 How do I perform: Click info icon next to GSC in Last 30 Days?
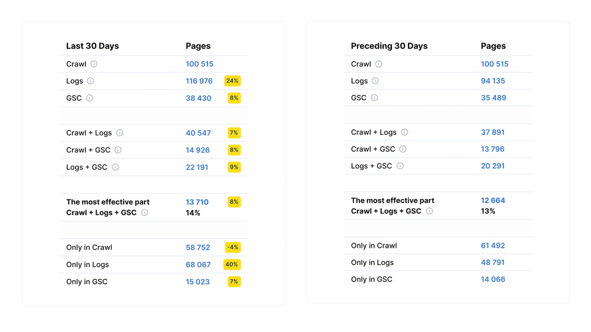[x=90, y=98]
